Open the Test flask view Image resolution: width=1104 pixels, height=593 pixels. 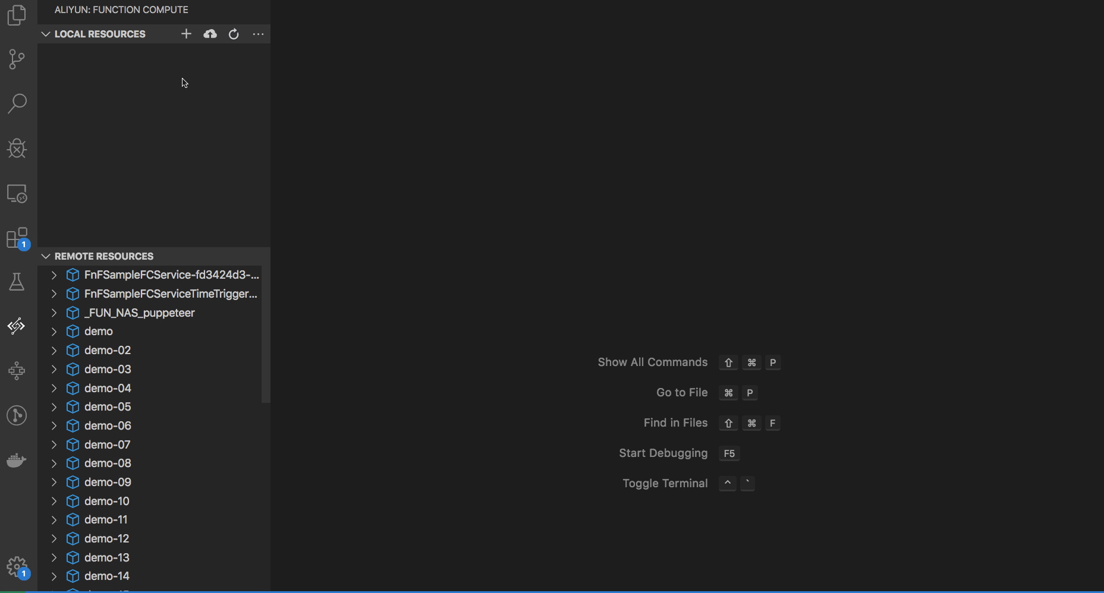coord(17,282)
